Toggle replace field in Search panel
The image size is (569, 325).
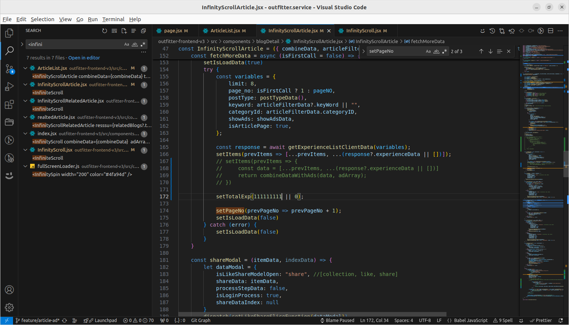[22, 44]
